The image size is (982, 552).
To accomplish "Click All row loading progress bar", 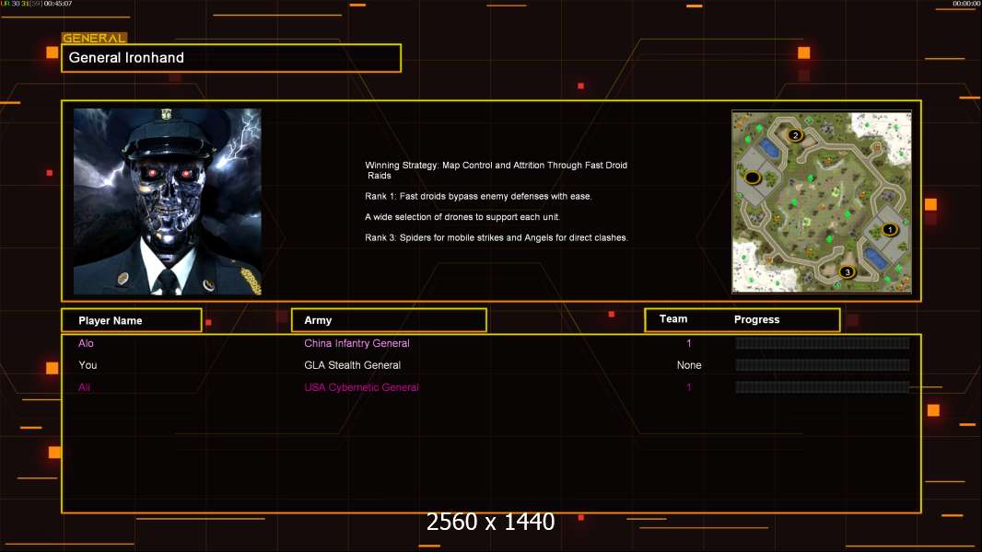I will point(823,387).
